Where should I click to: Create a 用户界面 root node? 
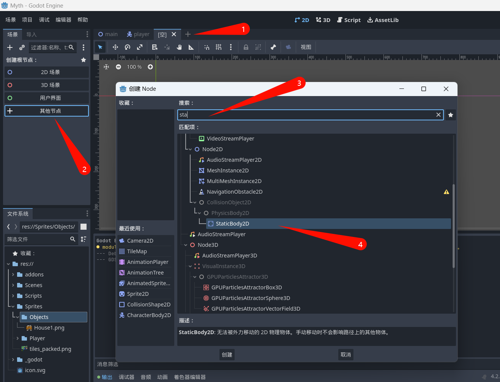pos(47,98)
